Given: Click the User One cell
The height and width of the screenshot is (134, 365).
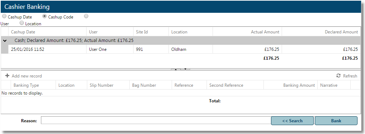Looking at the screenshot, I should (110, 49).
